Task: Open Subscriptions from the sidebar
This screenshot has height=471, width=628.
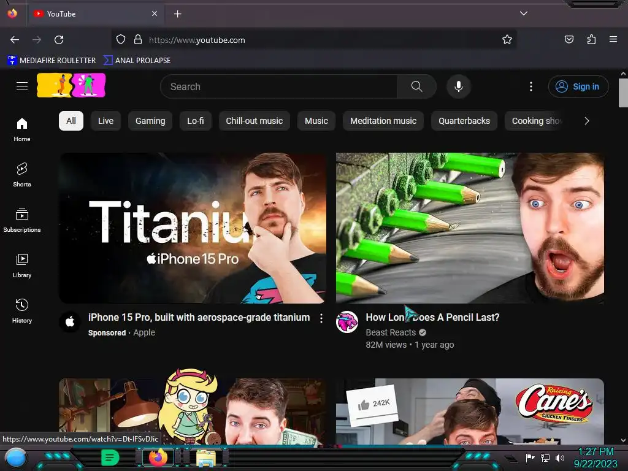Action: (x=22, y=220)
